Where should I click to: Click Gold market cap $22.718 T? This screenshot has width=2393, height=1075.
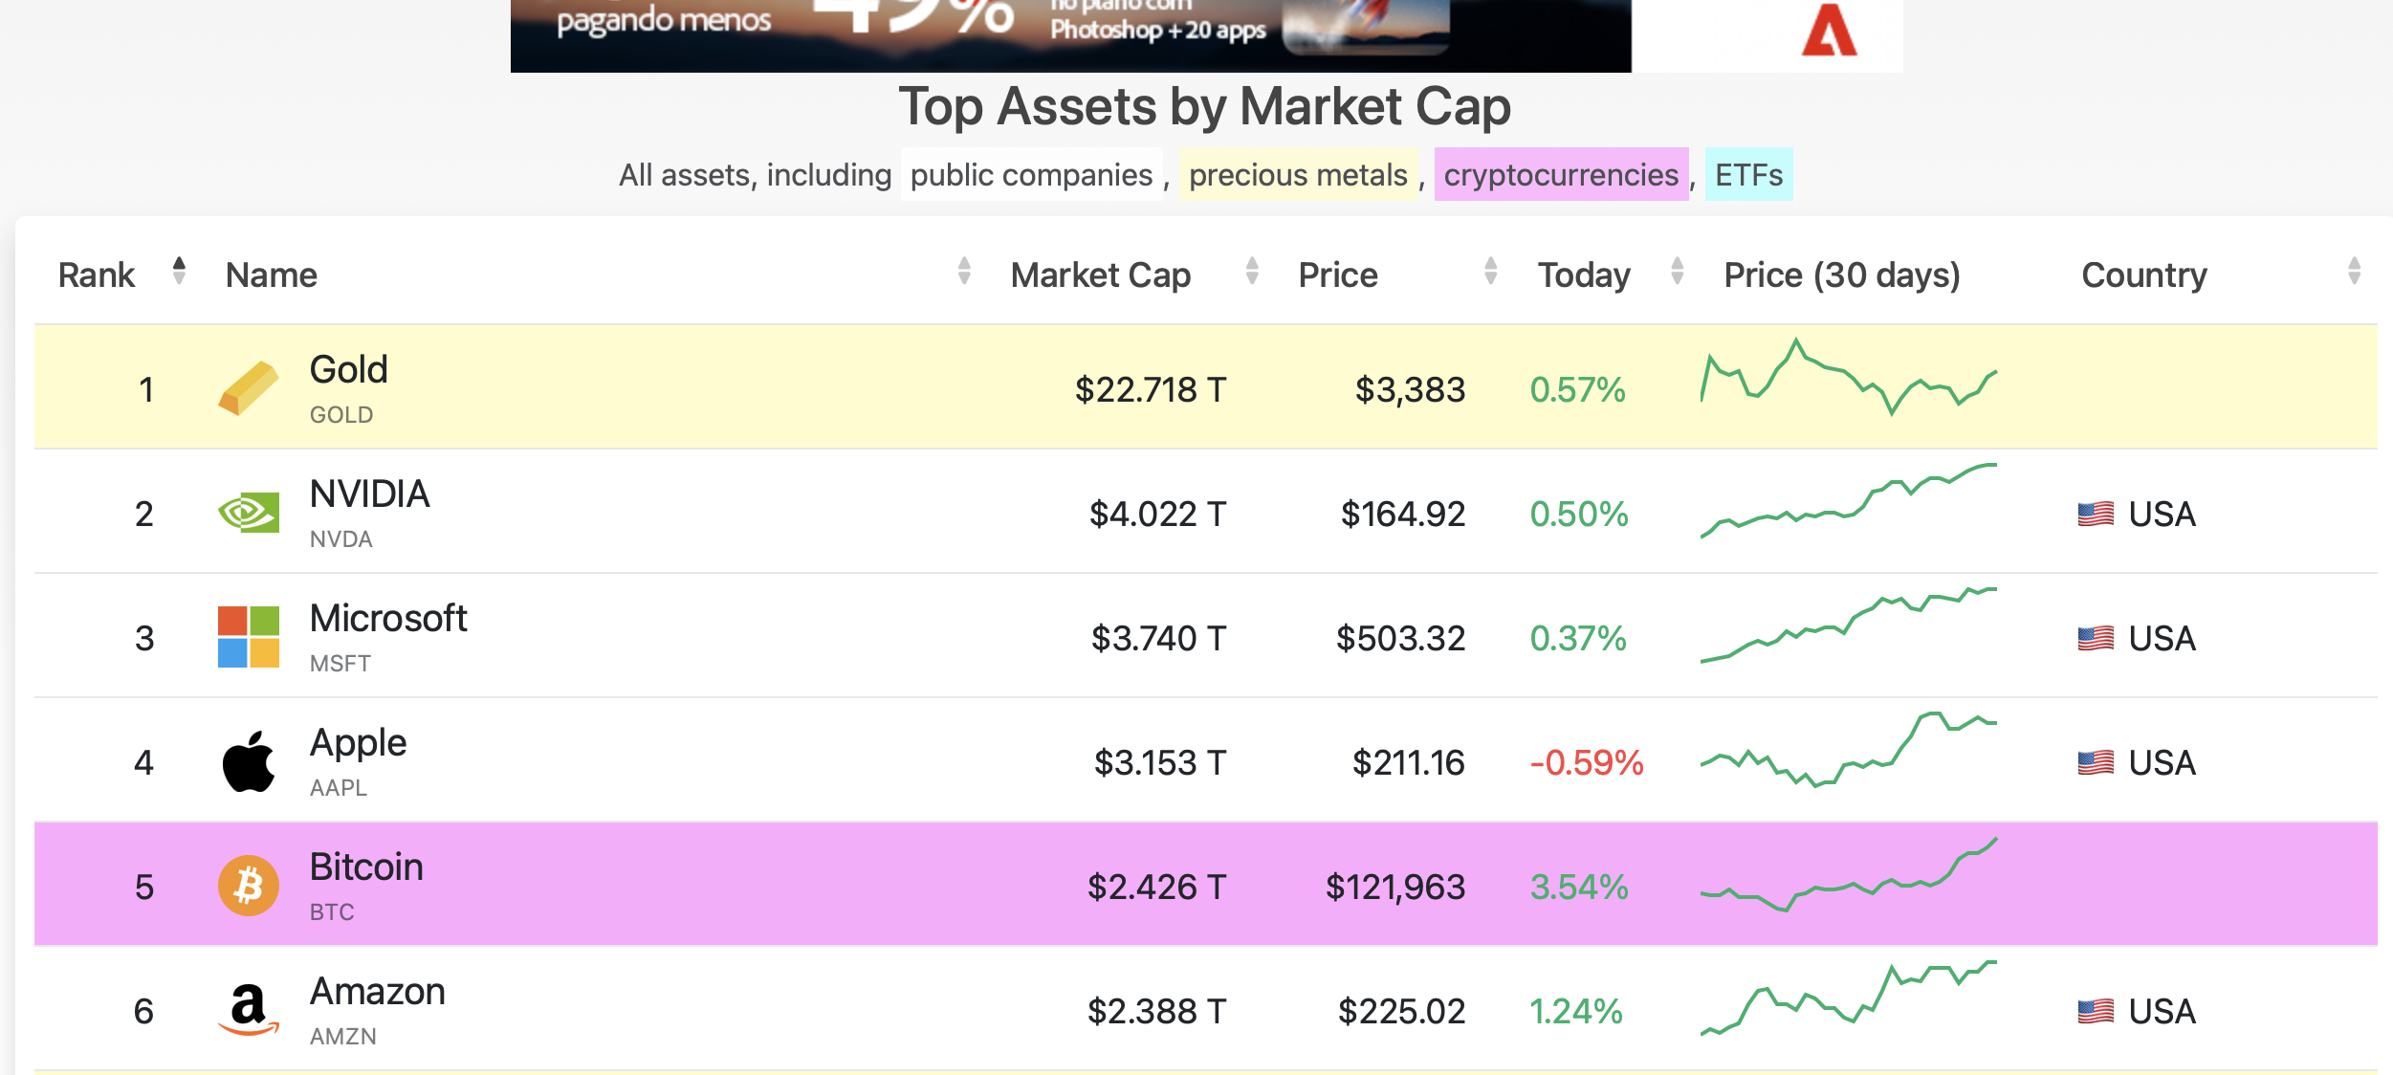(x=1151, y=390)
